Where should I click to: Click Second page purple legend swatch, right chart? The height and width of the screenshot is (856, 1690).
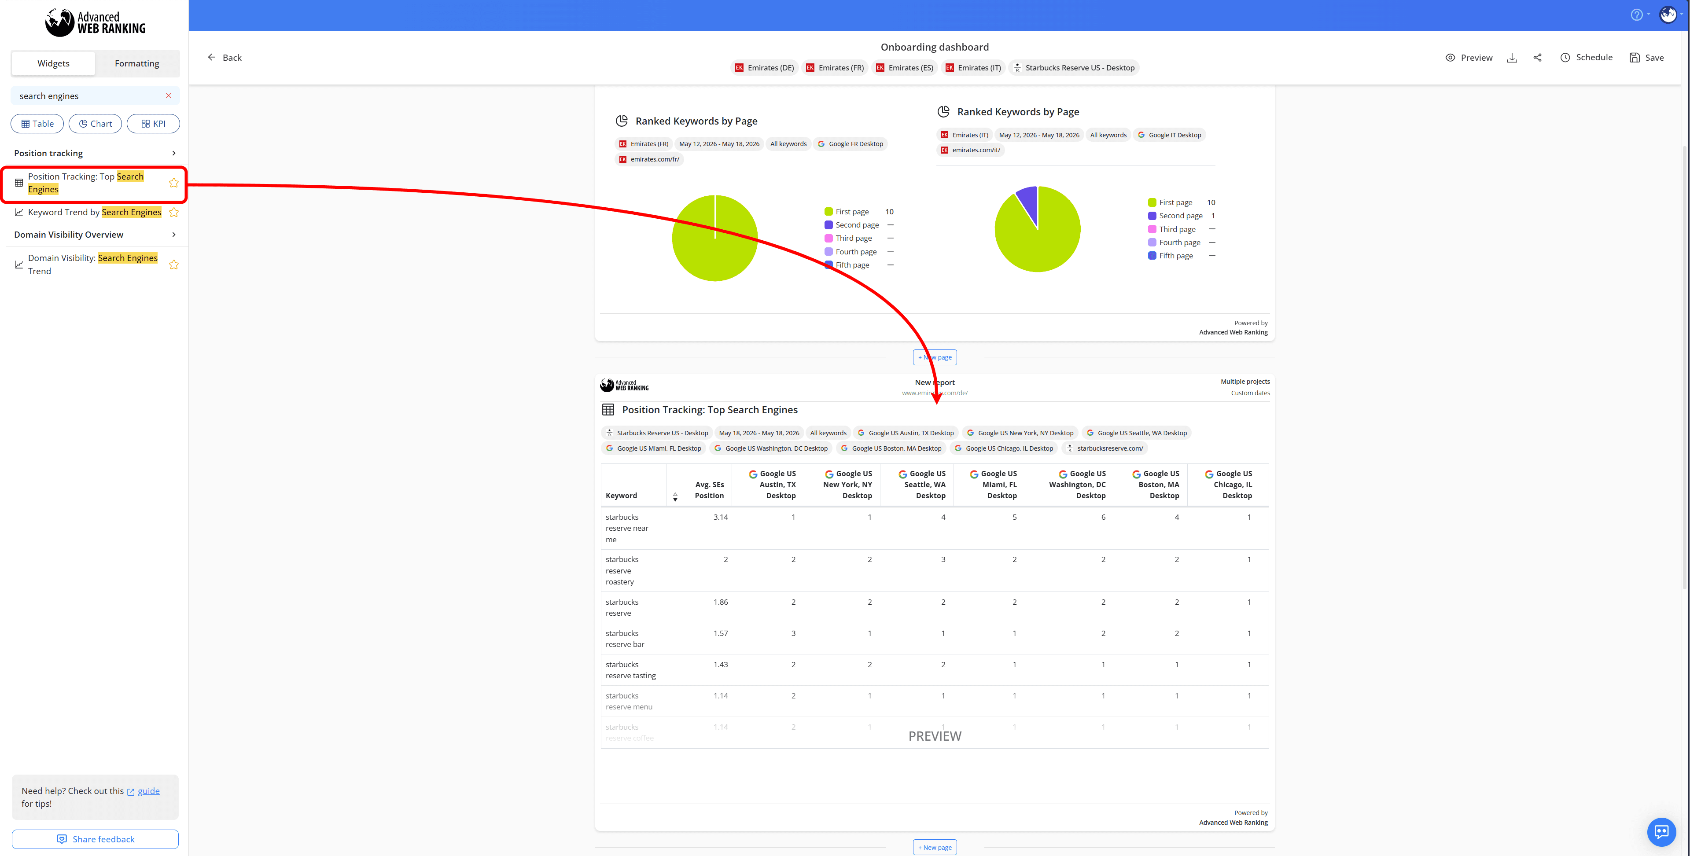[x=1152, y=216]
